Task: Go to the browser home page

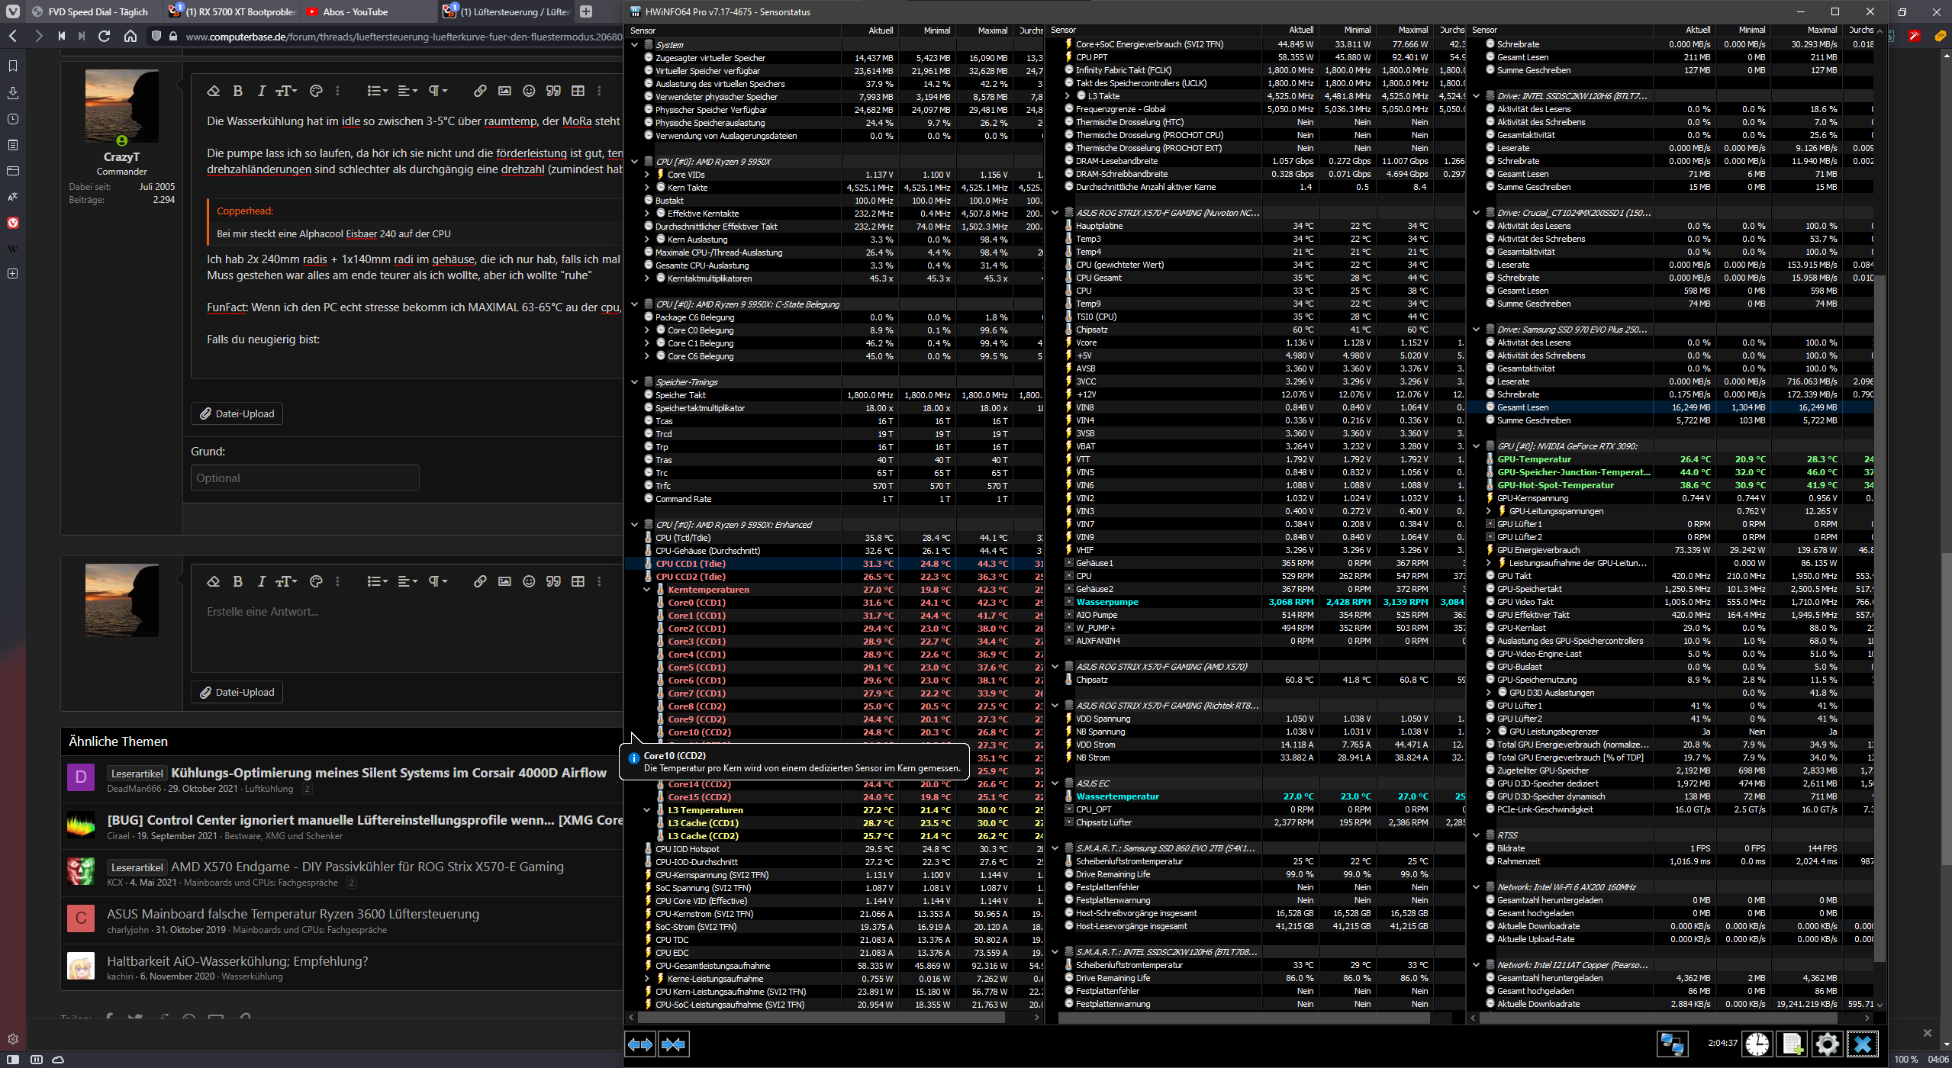Action: point(130,36)
